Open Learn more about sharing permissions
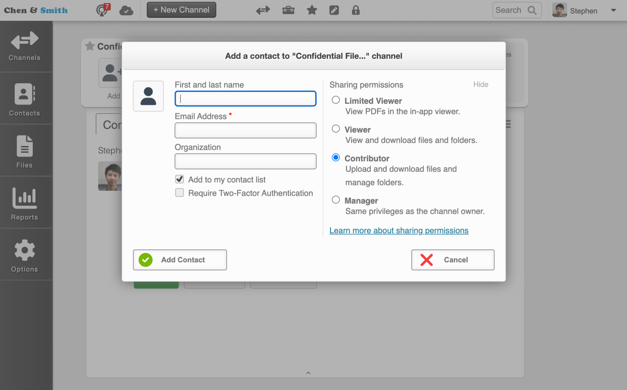This screenshot has width=627, height=390. [x=399, y=230]
